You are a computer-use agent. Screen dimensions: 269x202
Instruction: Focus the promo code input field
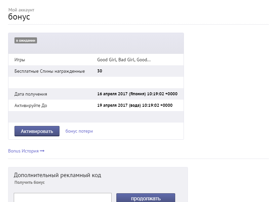click(x=63, y=198)
